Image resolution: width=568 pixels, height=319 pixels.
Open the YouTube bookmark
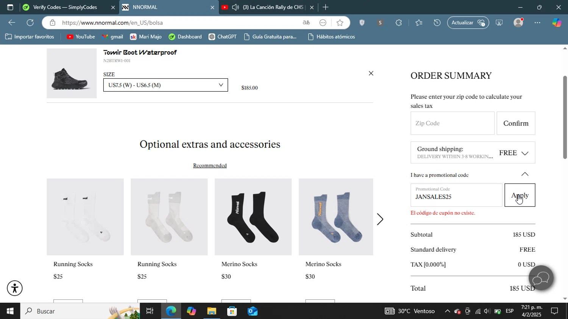tap(81, 37)
